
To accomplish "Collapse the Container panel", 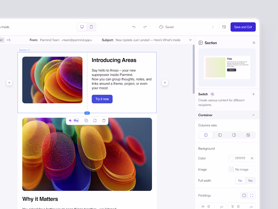I will click(253, 115).
